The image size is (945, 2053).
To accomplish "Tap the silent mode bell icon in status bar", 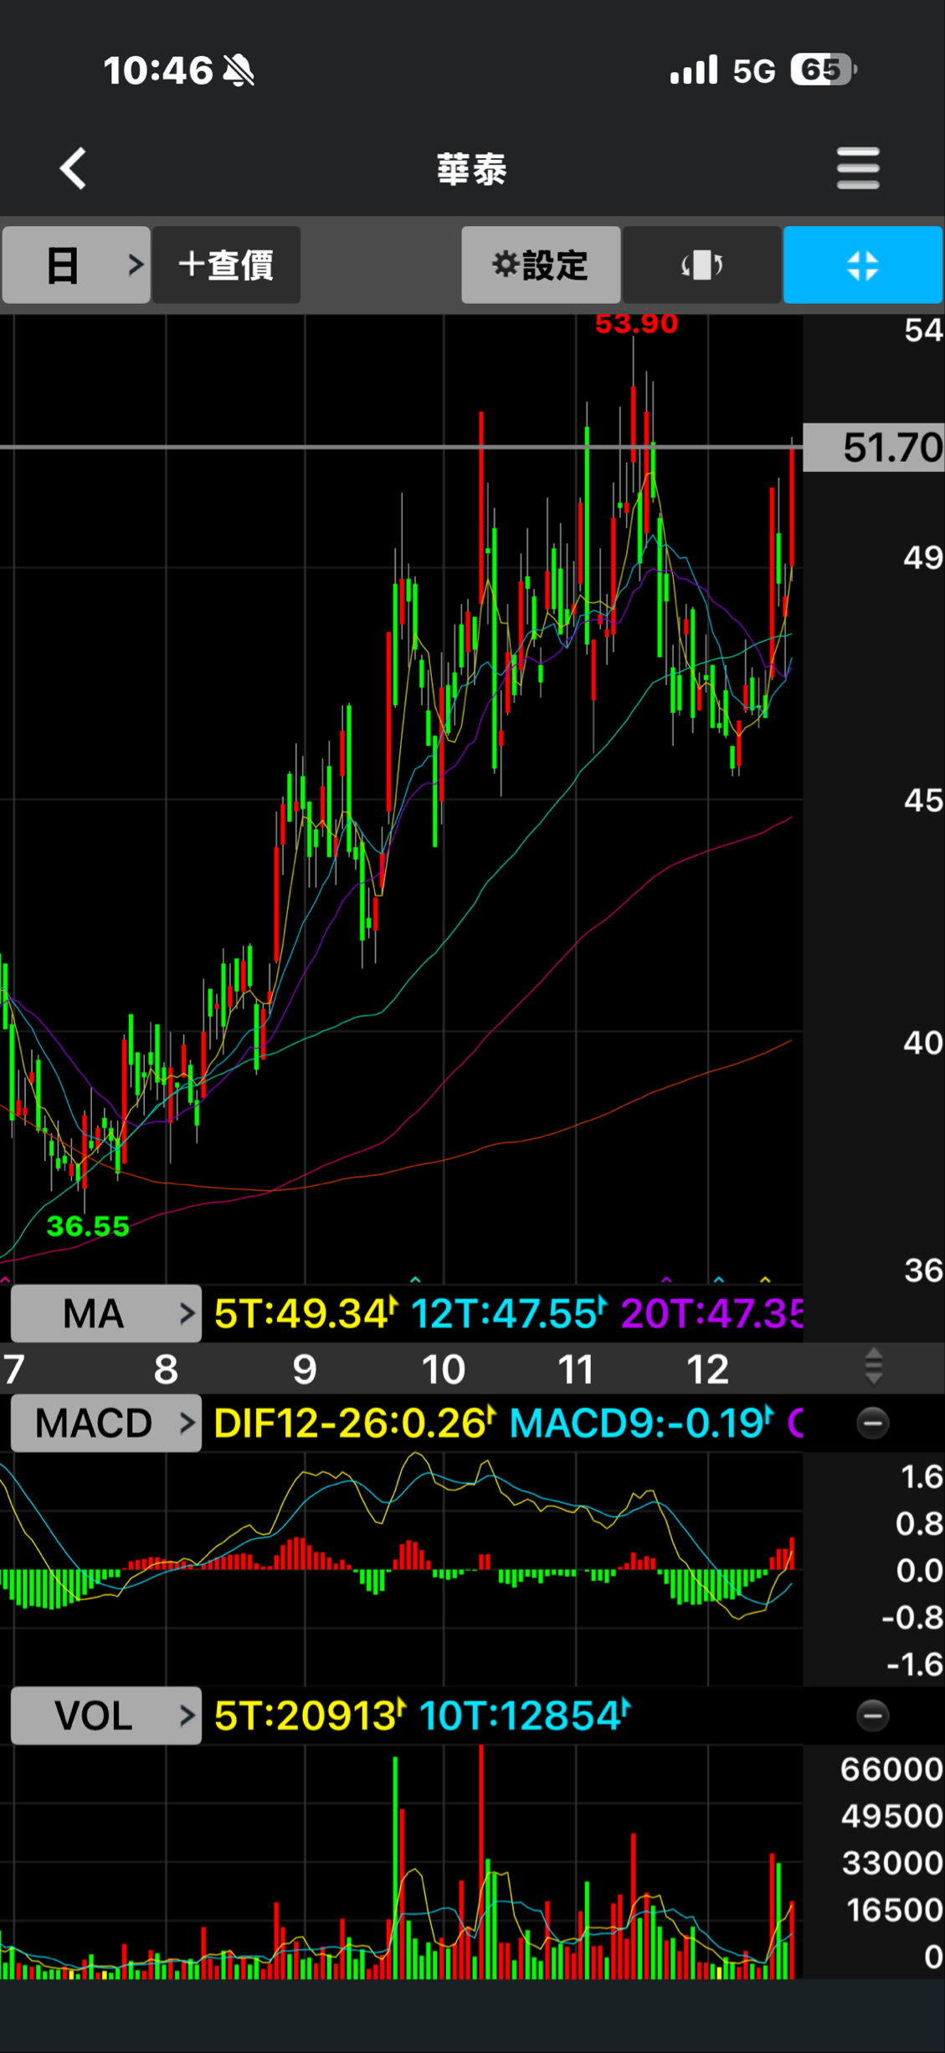I will [239, 70].
